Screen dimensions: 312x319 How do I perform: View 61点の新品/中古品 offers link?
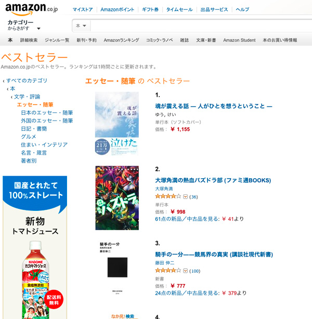187,219
